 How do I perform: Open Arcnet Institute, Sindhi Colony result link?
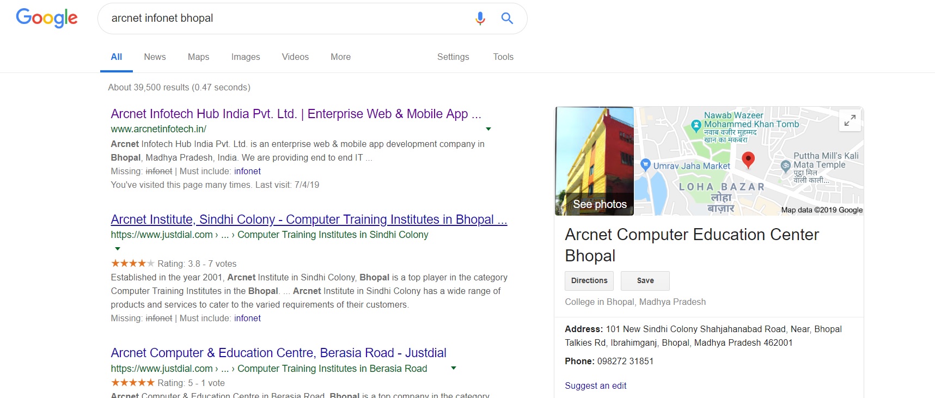pyautogui.click(x=309, y=219)
